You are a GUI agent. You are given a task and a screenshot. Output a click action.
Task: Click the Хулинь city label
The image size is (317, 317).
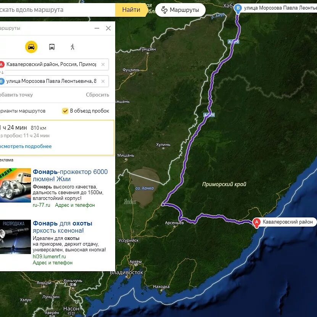(163, 145)
